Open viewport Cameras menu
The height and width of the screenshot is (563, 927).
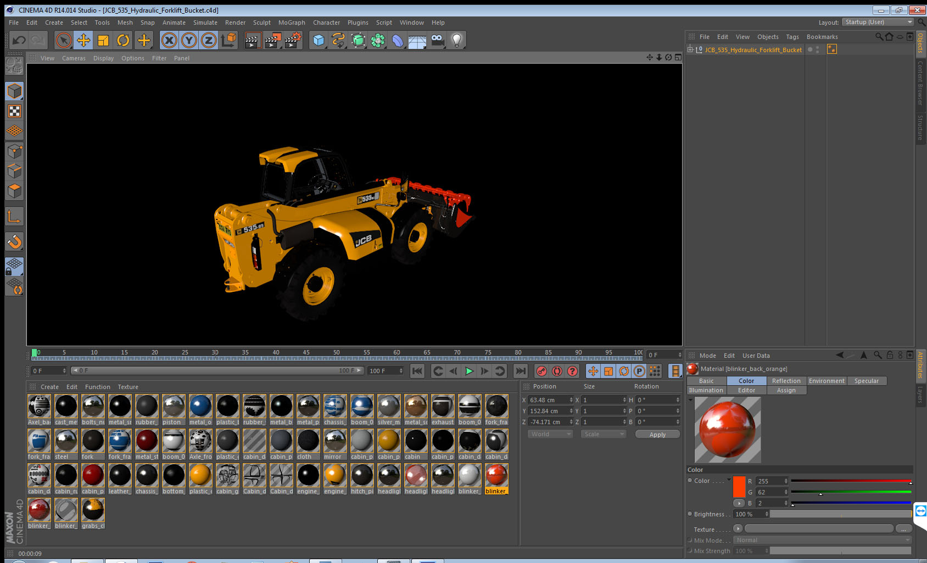tap(74, 58)
